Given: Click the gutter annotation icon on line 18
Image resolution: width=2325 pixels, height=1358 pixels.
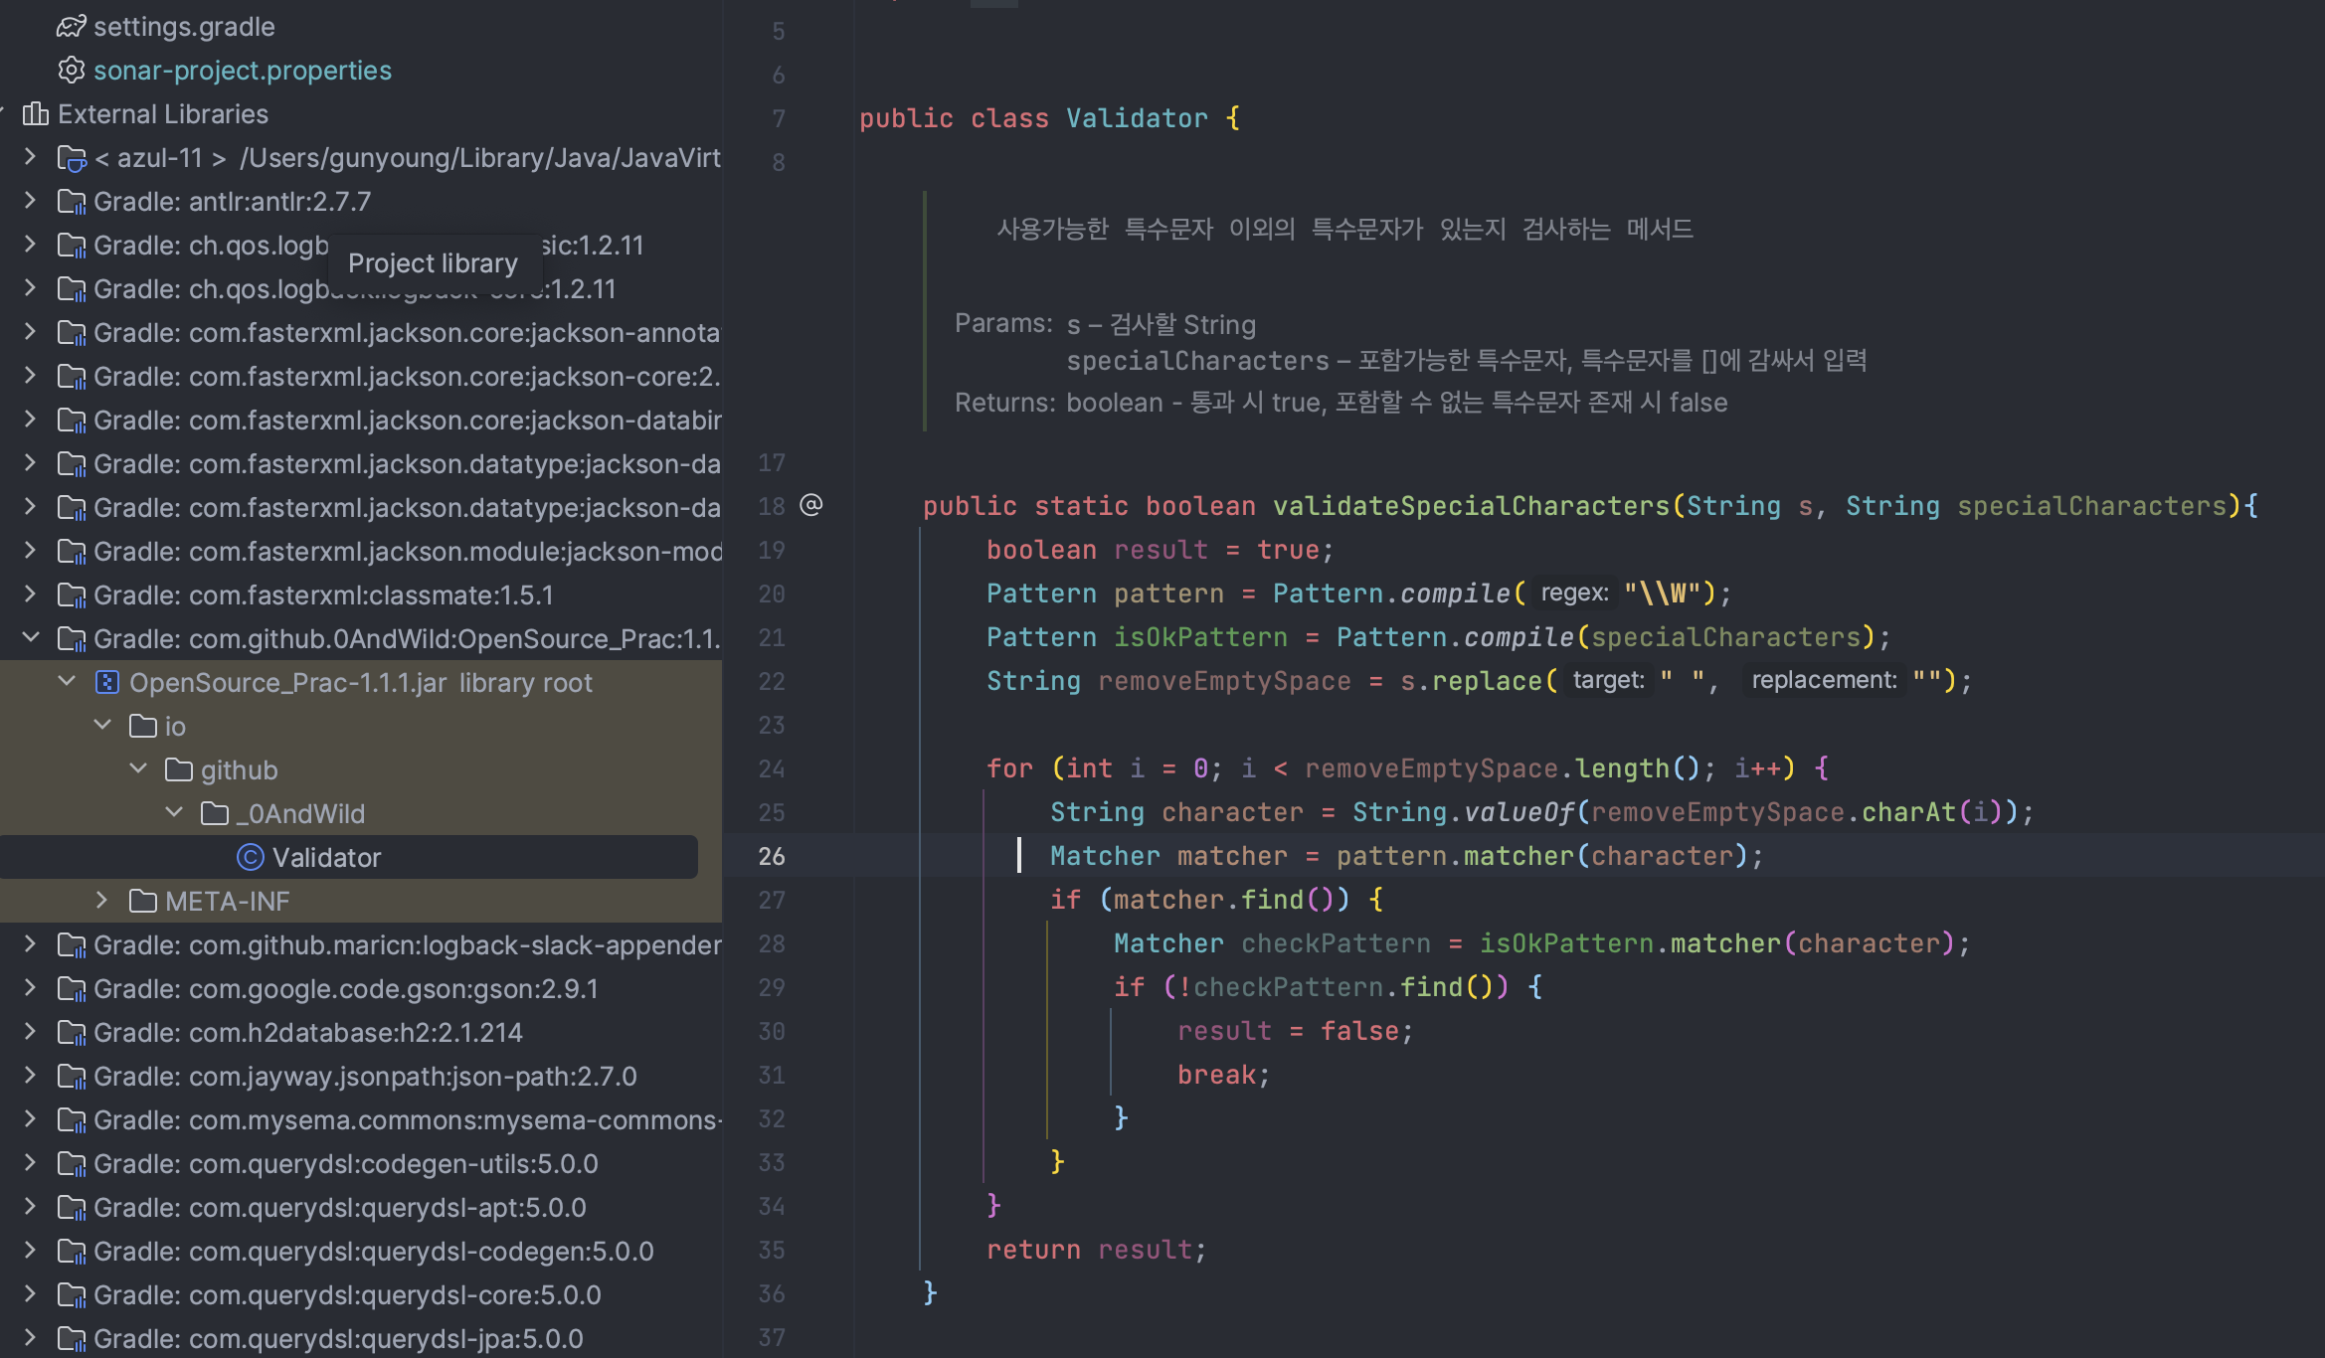Looking at the screenshot, I should pyautogui.click(x=811, y=505).
